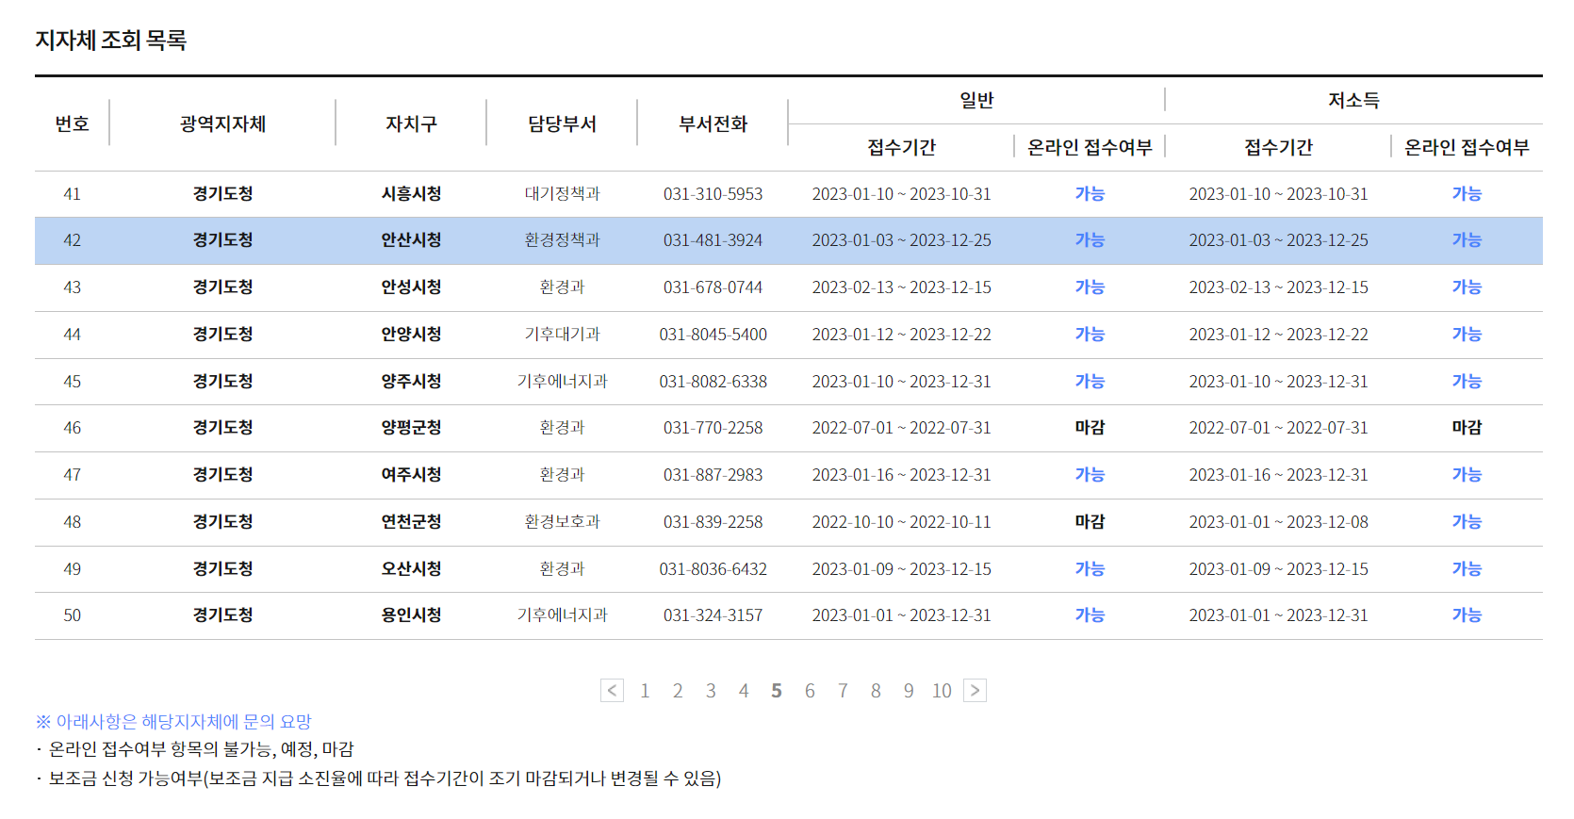Click phone number 031-481-3924
This screenshot has height=819, width=1574.
tap(713, 240)
